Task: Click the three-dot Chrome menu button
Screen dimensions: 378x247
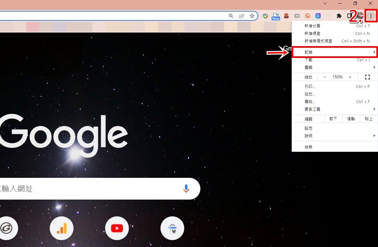Action: [x=371, y=16]
